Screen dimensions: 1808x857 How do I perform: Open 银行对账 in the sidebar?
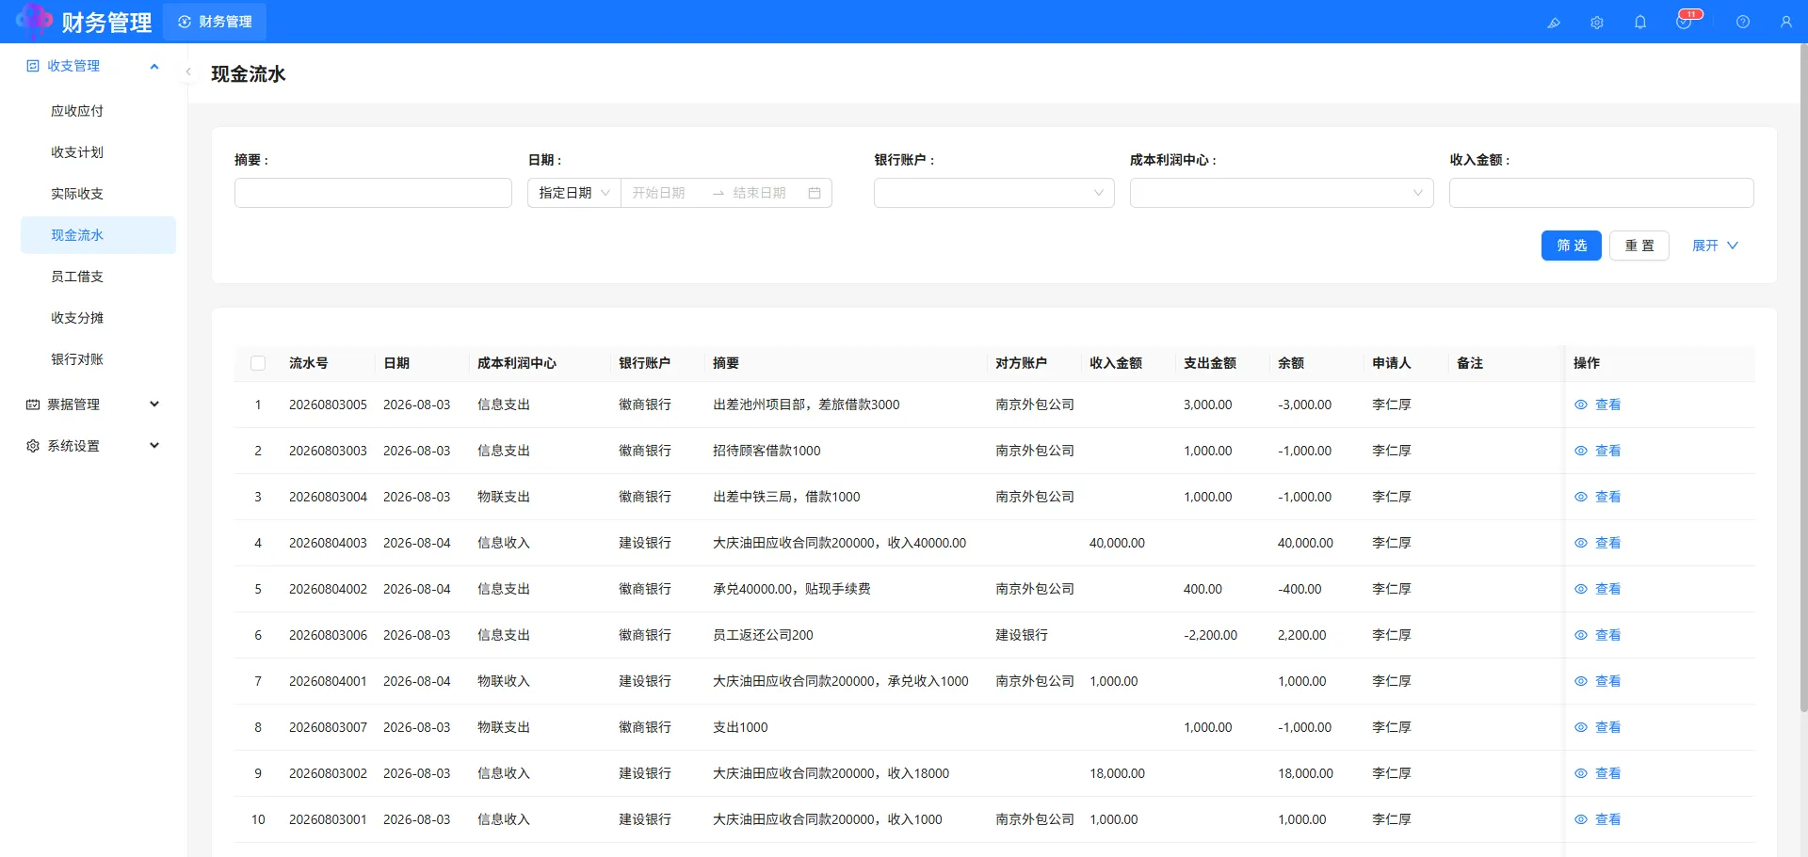(x=98, y=359)
